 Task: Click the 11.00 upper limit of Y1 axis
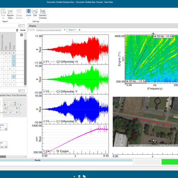39,36
